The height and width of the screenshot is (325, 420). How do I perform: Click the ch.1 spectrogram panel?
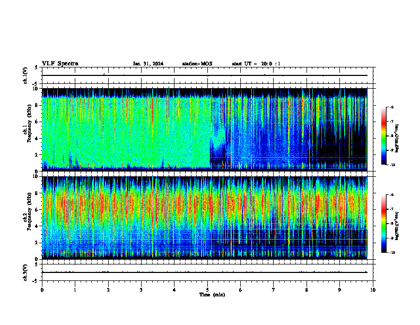[x=204, y=130]
